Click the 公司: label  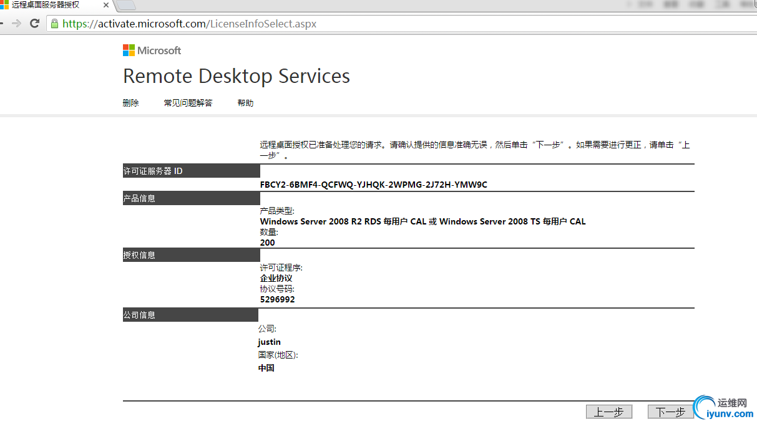click(x=267, y=329)
